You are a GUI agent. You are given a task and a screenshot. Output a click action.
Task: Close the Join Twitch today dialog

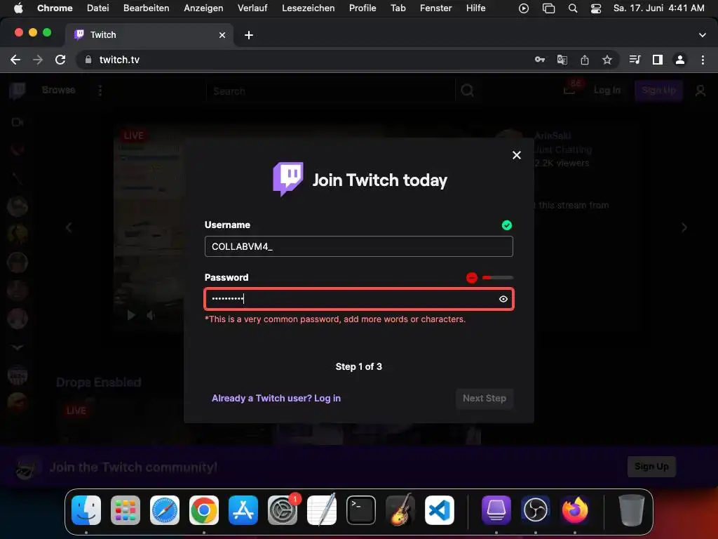(x=517, y=155)
